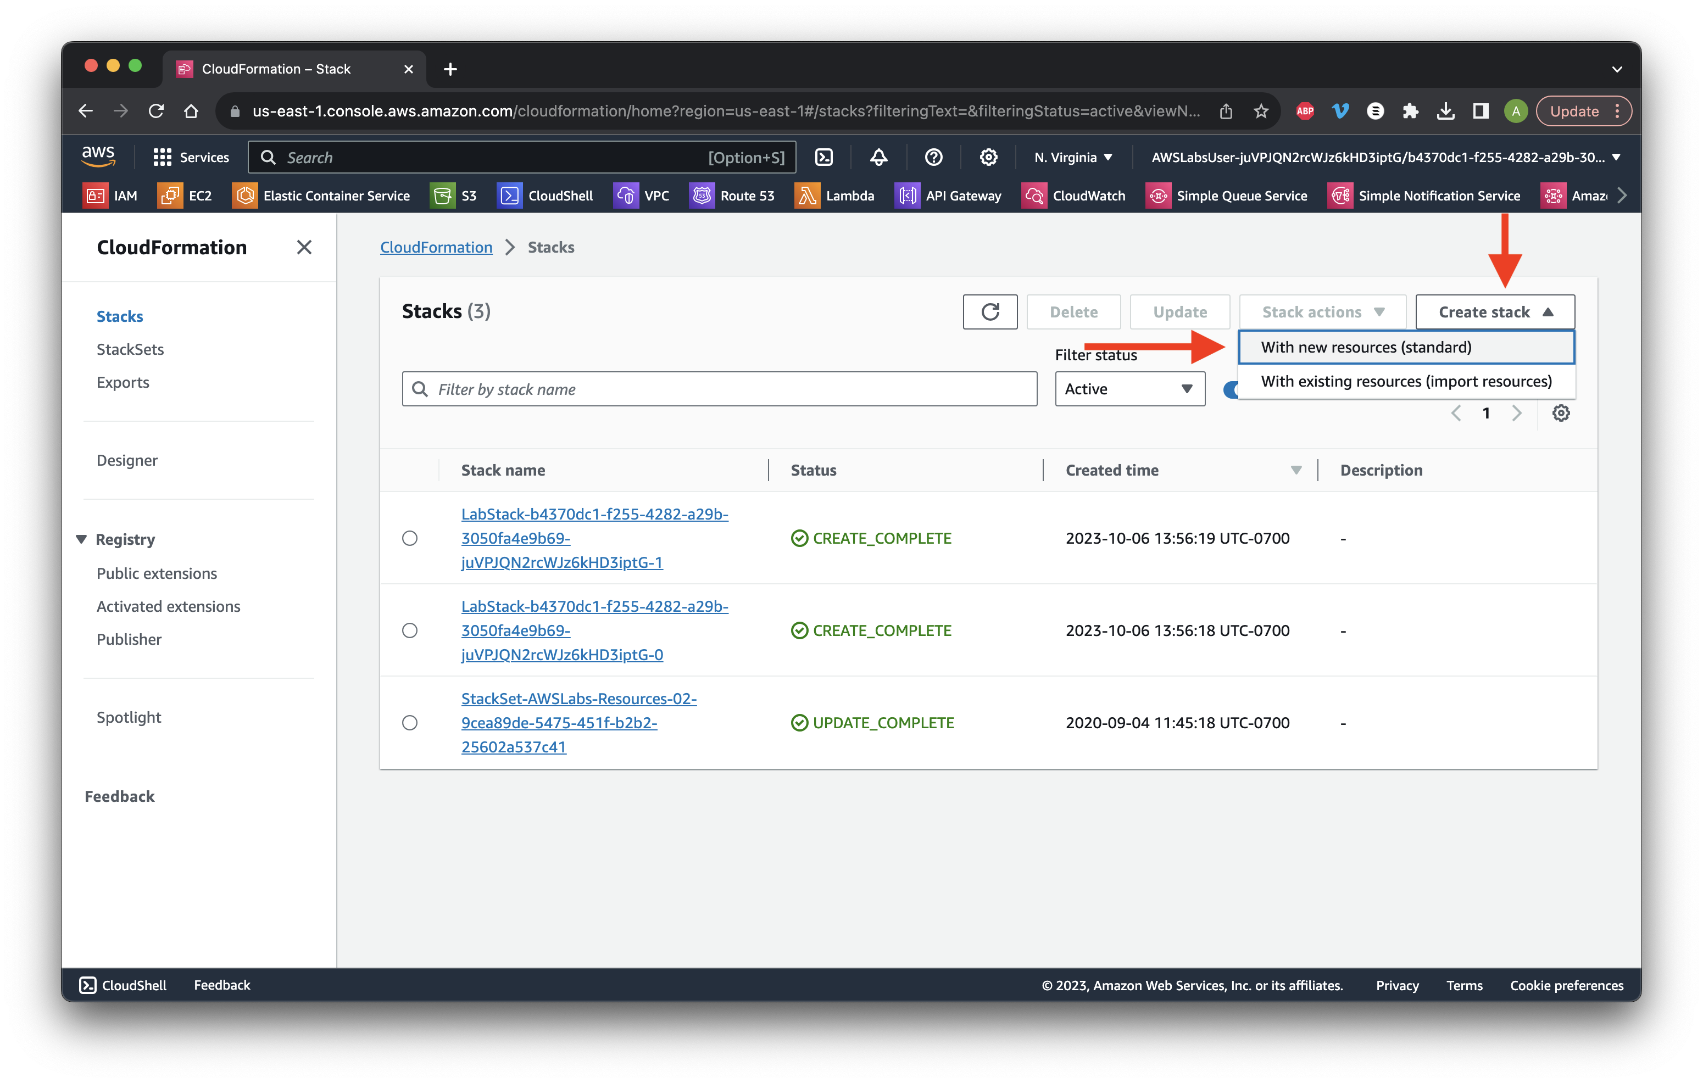Go to Exports in side navigation
Screen dimensions: 1703x1083
123,382
